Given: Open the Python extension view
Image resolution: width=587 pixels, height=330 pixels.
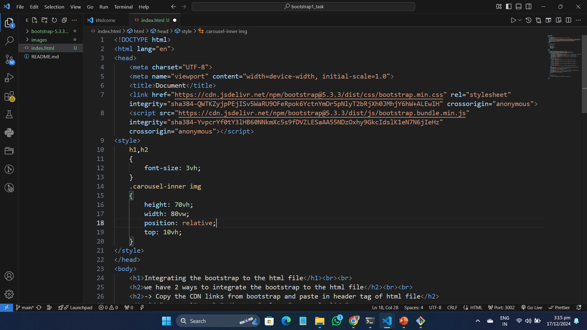Looking at the screenshot, I should [x=9, y=133].
